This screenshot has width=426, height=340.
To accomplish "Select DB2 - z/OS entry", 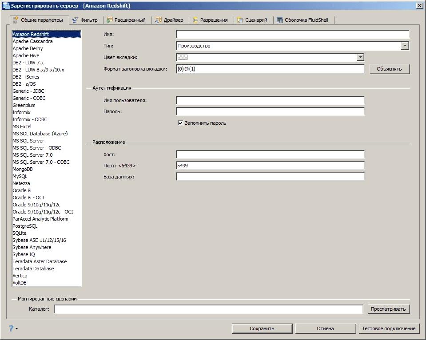I will (x=47, y=84).
